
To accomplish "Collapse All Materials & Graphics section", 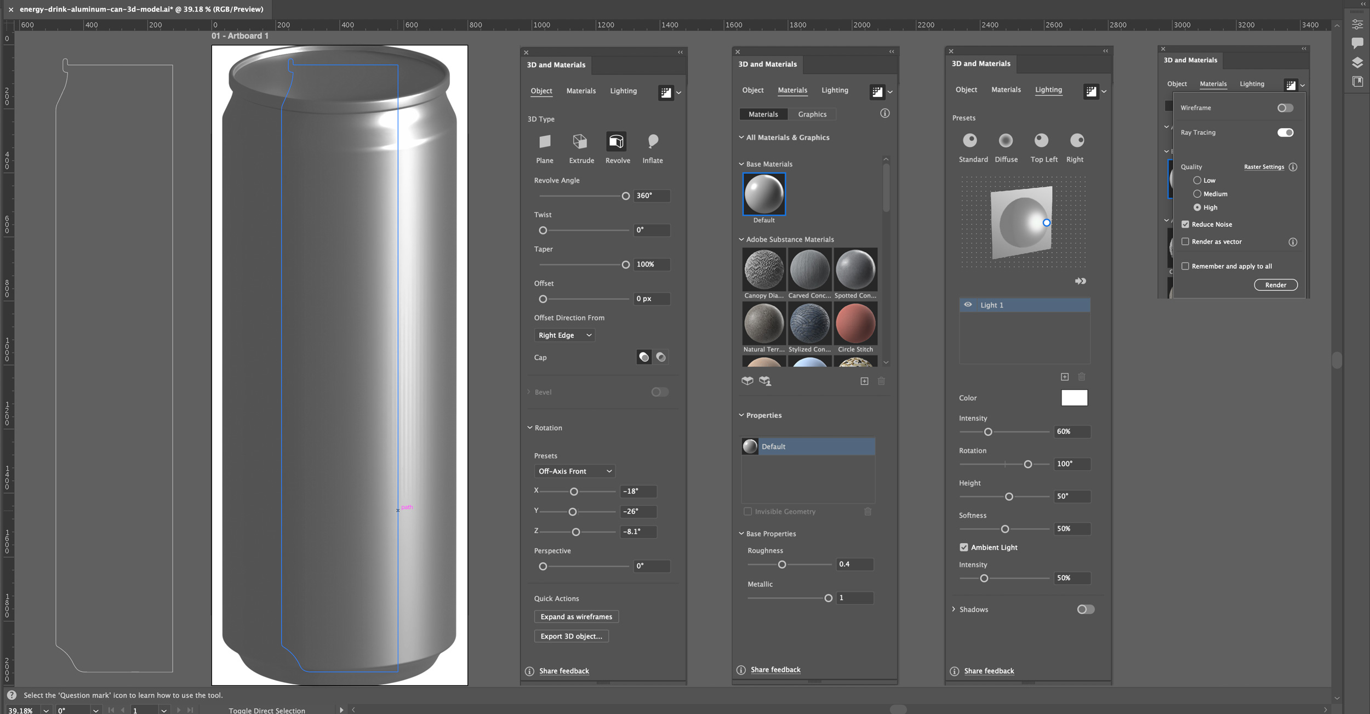I will [x=741, y=137].
